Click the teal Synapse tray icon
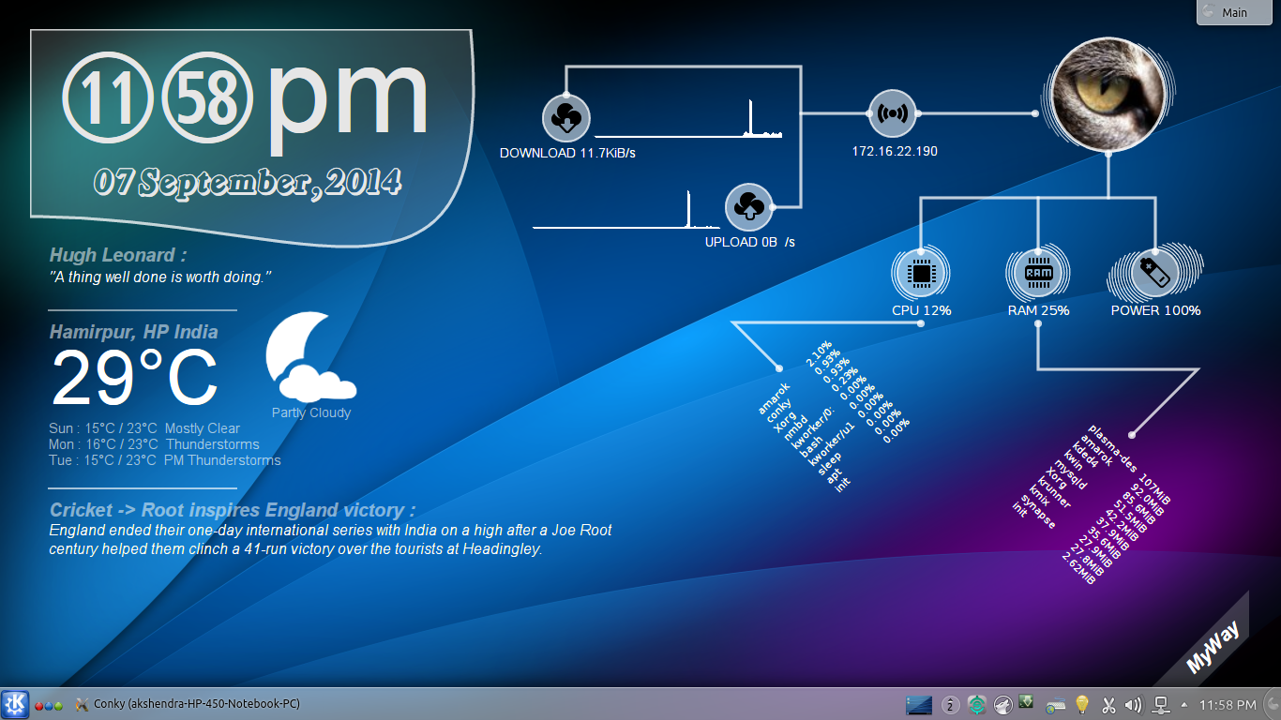1281x720 pixels. pyautogui.click(x=976, y=704)
